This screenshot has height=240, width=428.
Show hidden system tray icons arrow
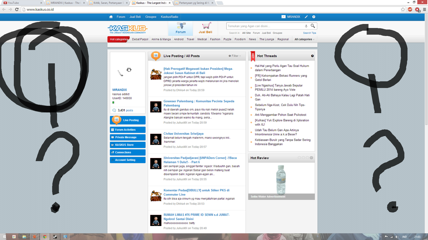(381, 237)
